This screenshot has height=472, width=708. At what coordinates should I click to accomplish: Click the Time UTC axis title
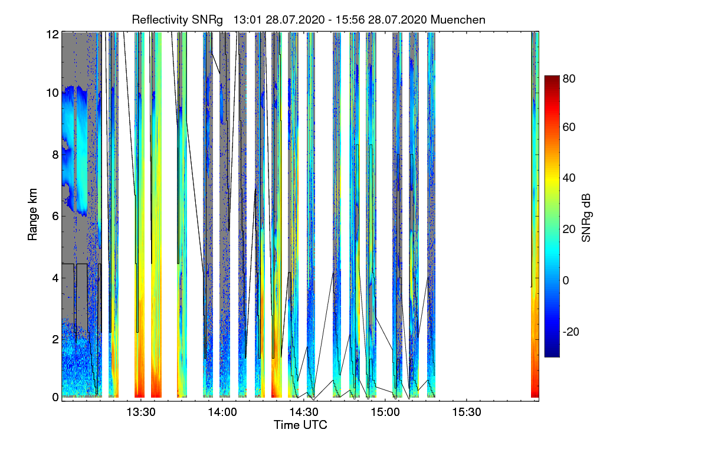pos(300,425)
